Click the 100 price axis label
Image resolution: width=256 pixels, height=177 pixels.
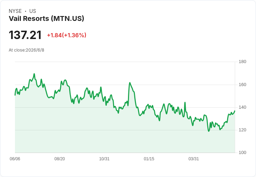point(242,153)
